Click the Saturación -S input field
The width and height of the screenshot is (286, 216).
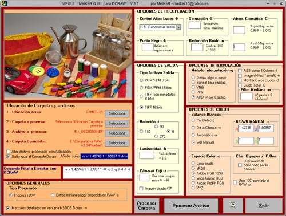tap(194, 25)
